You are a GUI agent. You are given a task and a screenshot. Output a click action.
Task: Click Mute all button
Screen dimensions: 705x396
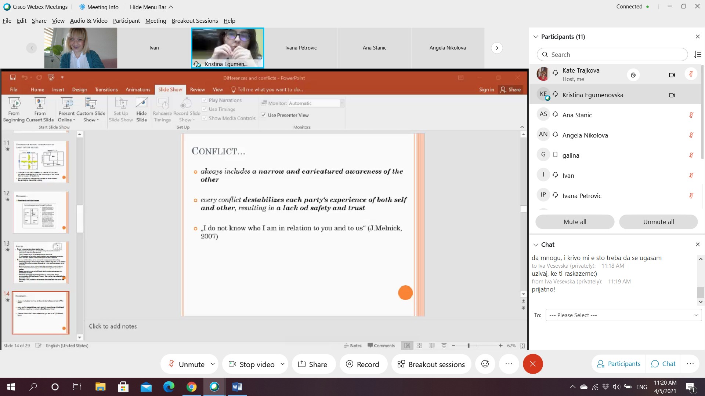tap(575, 222)
